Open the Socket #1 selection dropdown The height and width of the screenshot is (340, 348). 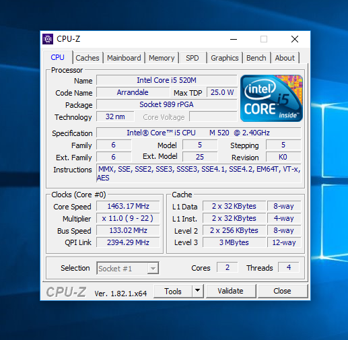(128, 268)
